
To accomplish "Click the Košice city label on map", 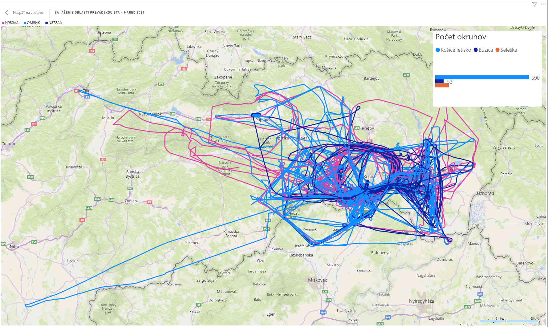I will point(370,177).
